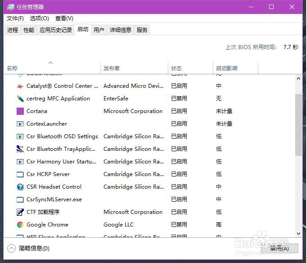
Task: Select the CsrSyncMLServer.exe entry
Action: (x=54, y=200)
